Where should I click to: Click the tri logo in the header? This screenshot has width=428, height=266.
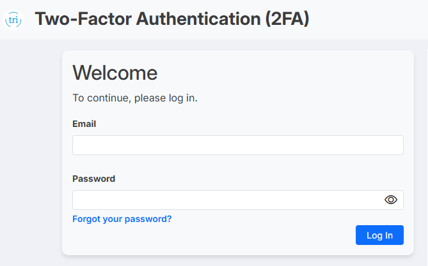click(13, 20)
